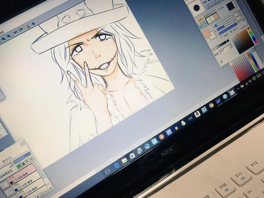
Task: Open Task View on the taskbar
Action: [108, 171]
